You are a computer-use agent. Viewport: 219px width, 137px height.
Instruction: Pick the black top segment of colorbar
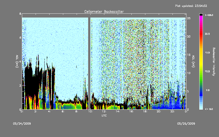pyautogui.click(x=201, y=15)
